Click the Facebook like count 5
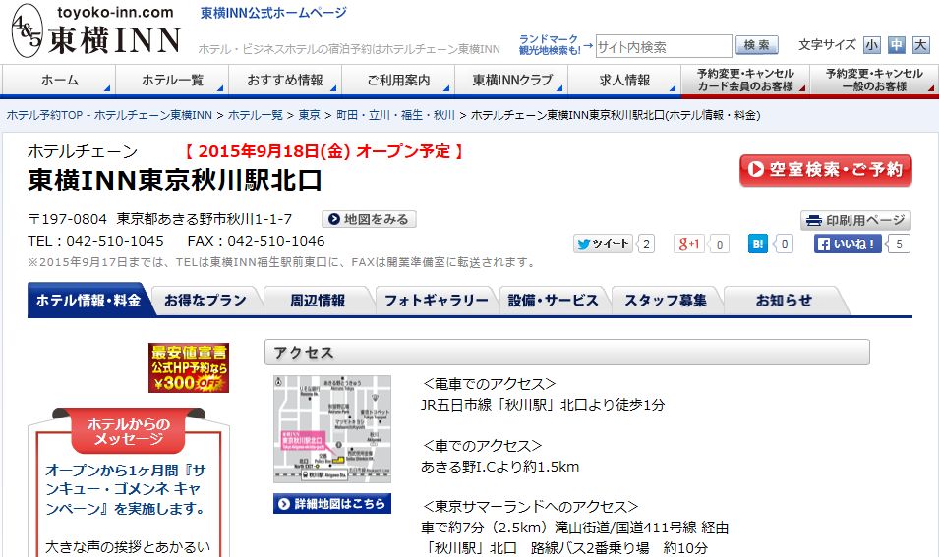939x557 pixels. (x=899, y=244)
